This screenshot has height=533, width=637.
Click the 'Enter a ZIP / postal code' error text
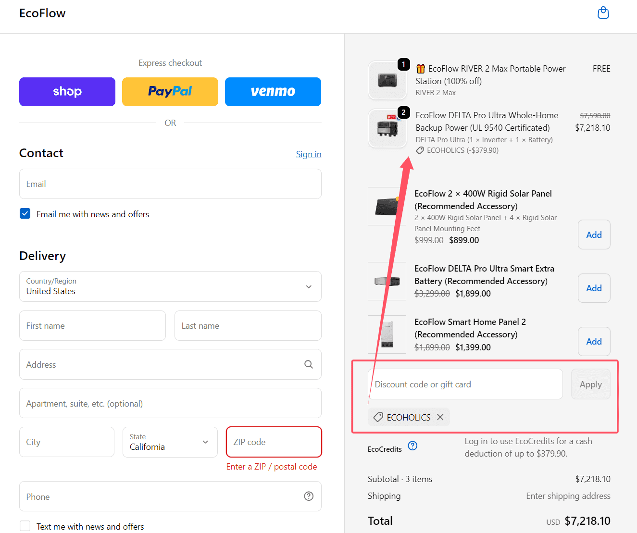tap(272, 467)
